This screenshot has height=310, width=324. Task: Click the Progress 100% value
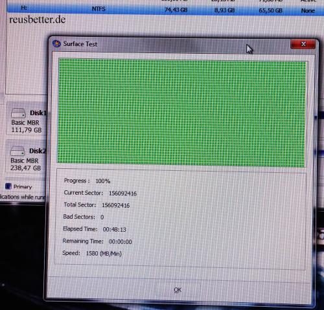[x=103, y=181]
